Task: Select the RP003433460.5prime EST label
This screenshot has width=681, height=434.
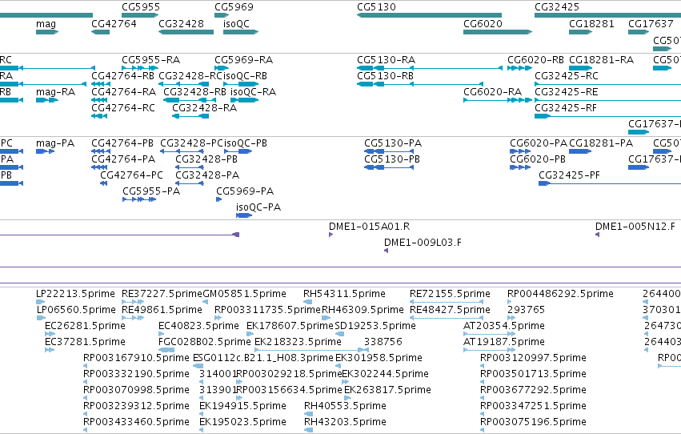Action: (136, 422)
